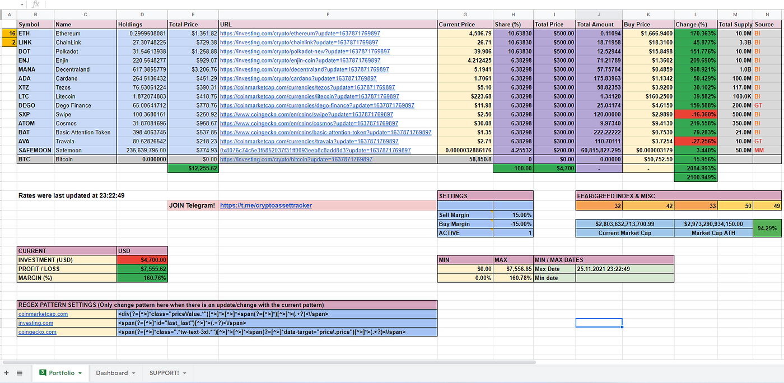Click the coinmarketcap.com regex settings link
This screenshot has width=784, height=383.
[43, 314]
